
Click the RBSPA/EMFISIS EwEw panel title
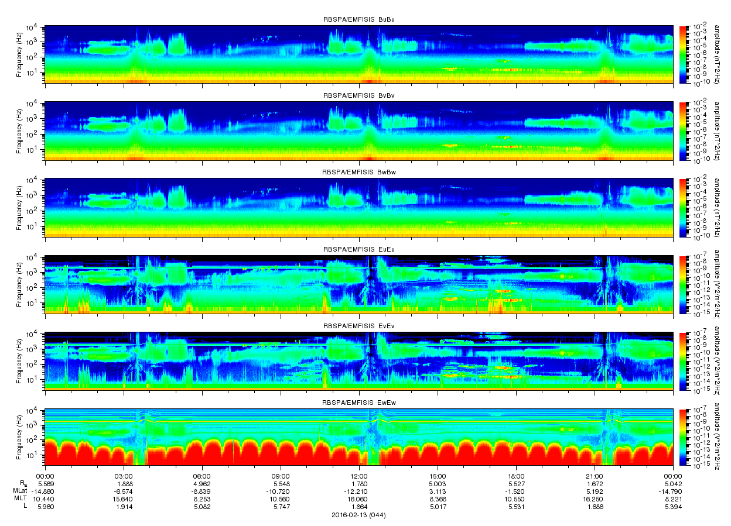click(x=359, y=403)
